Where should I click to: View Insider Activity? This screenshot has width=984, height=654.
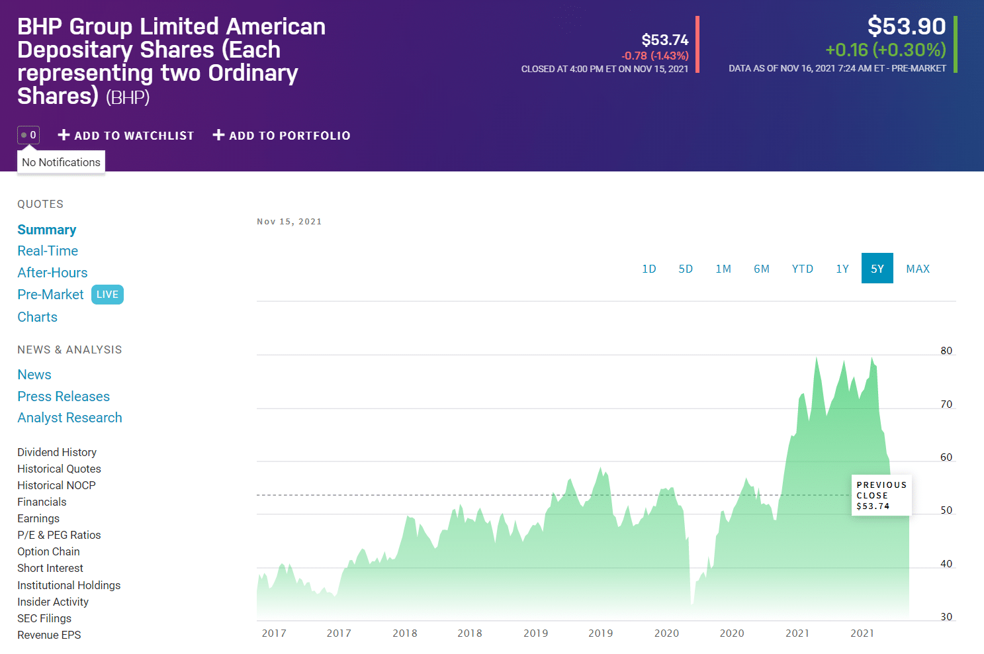pyautogui.click(x=53, y=602)
